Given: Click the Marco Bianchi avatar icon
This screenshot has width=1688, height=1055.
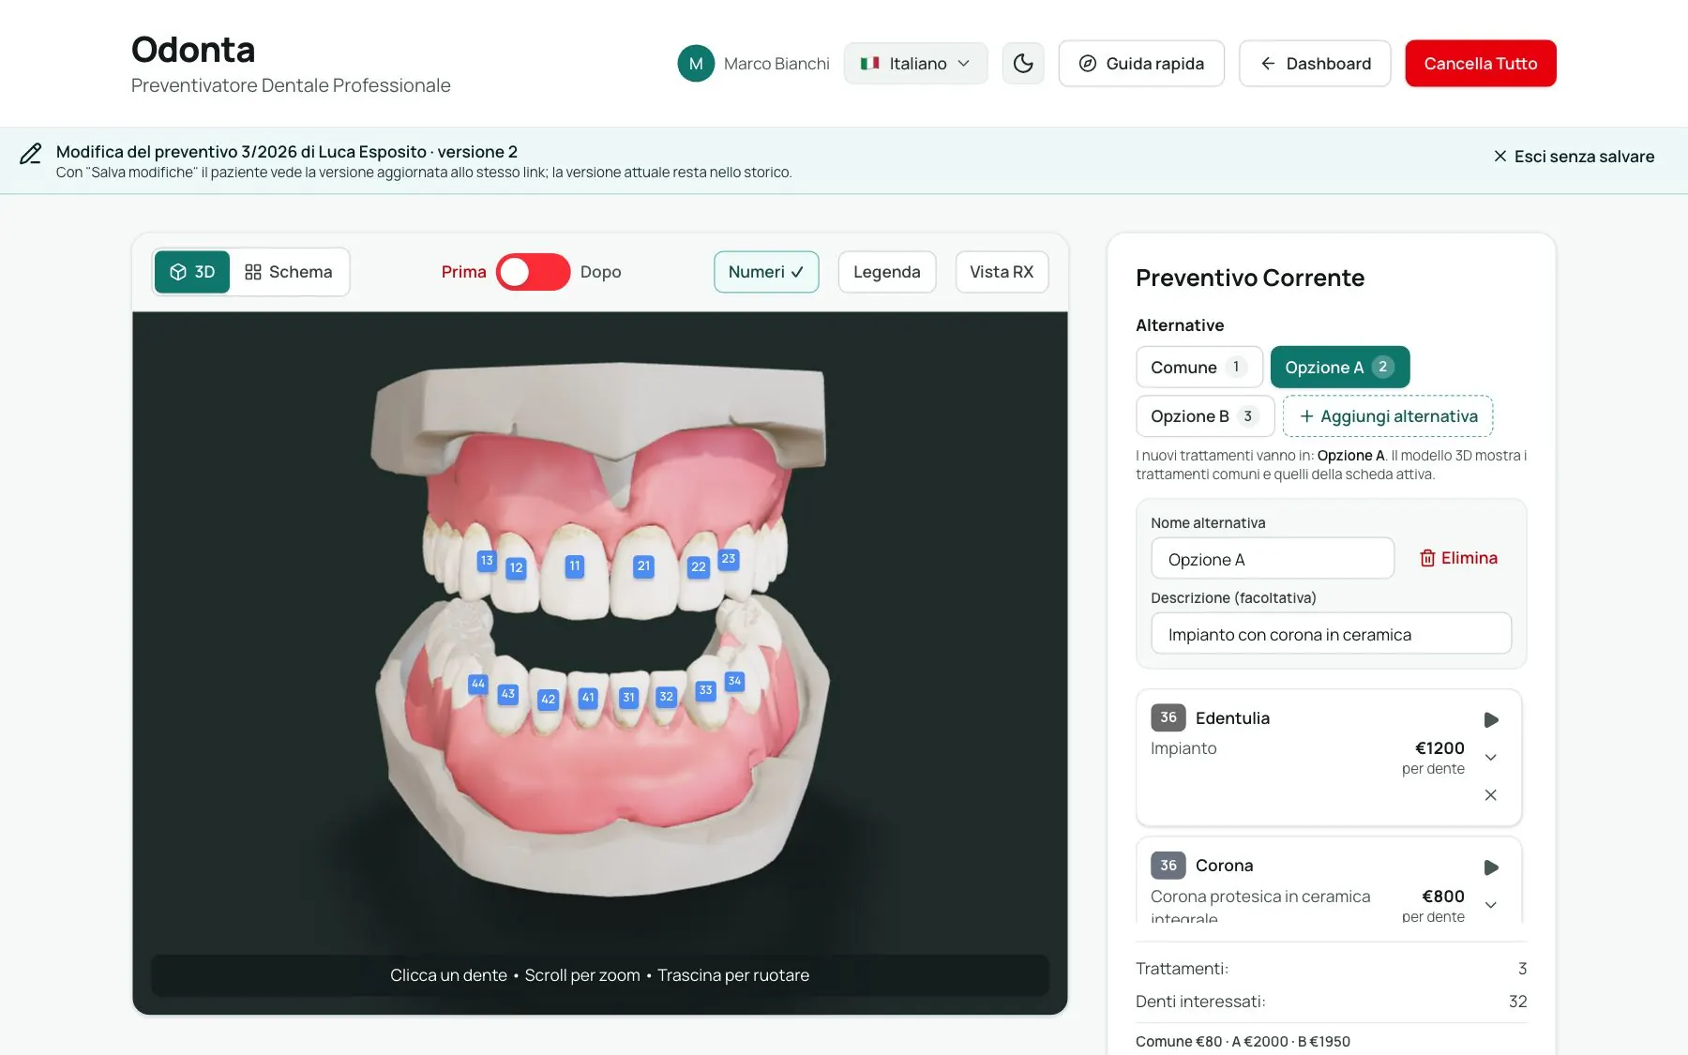Looking at the screenshot, I should (x=696, y=64).
